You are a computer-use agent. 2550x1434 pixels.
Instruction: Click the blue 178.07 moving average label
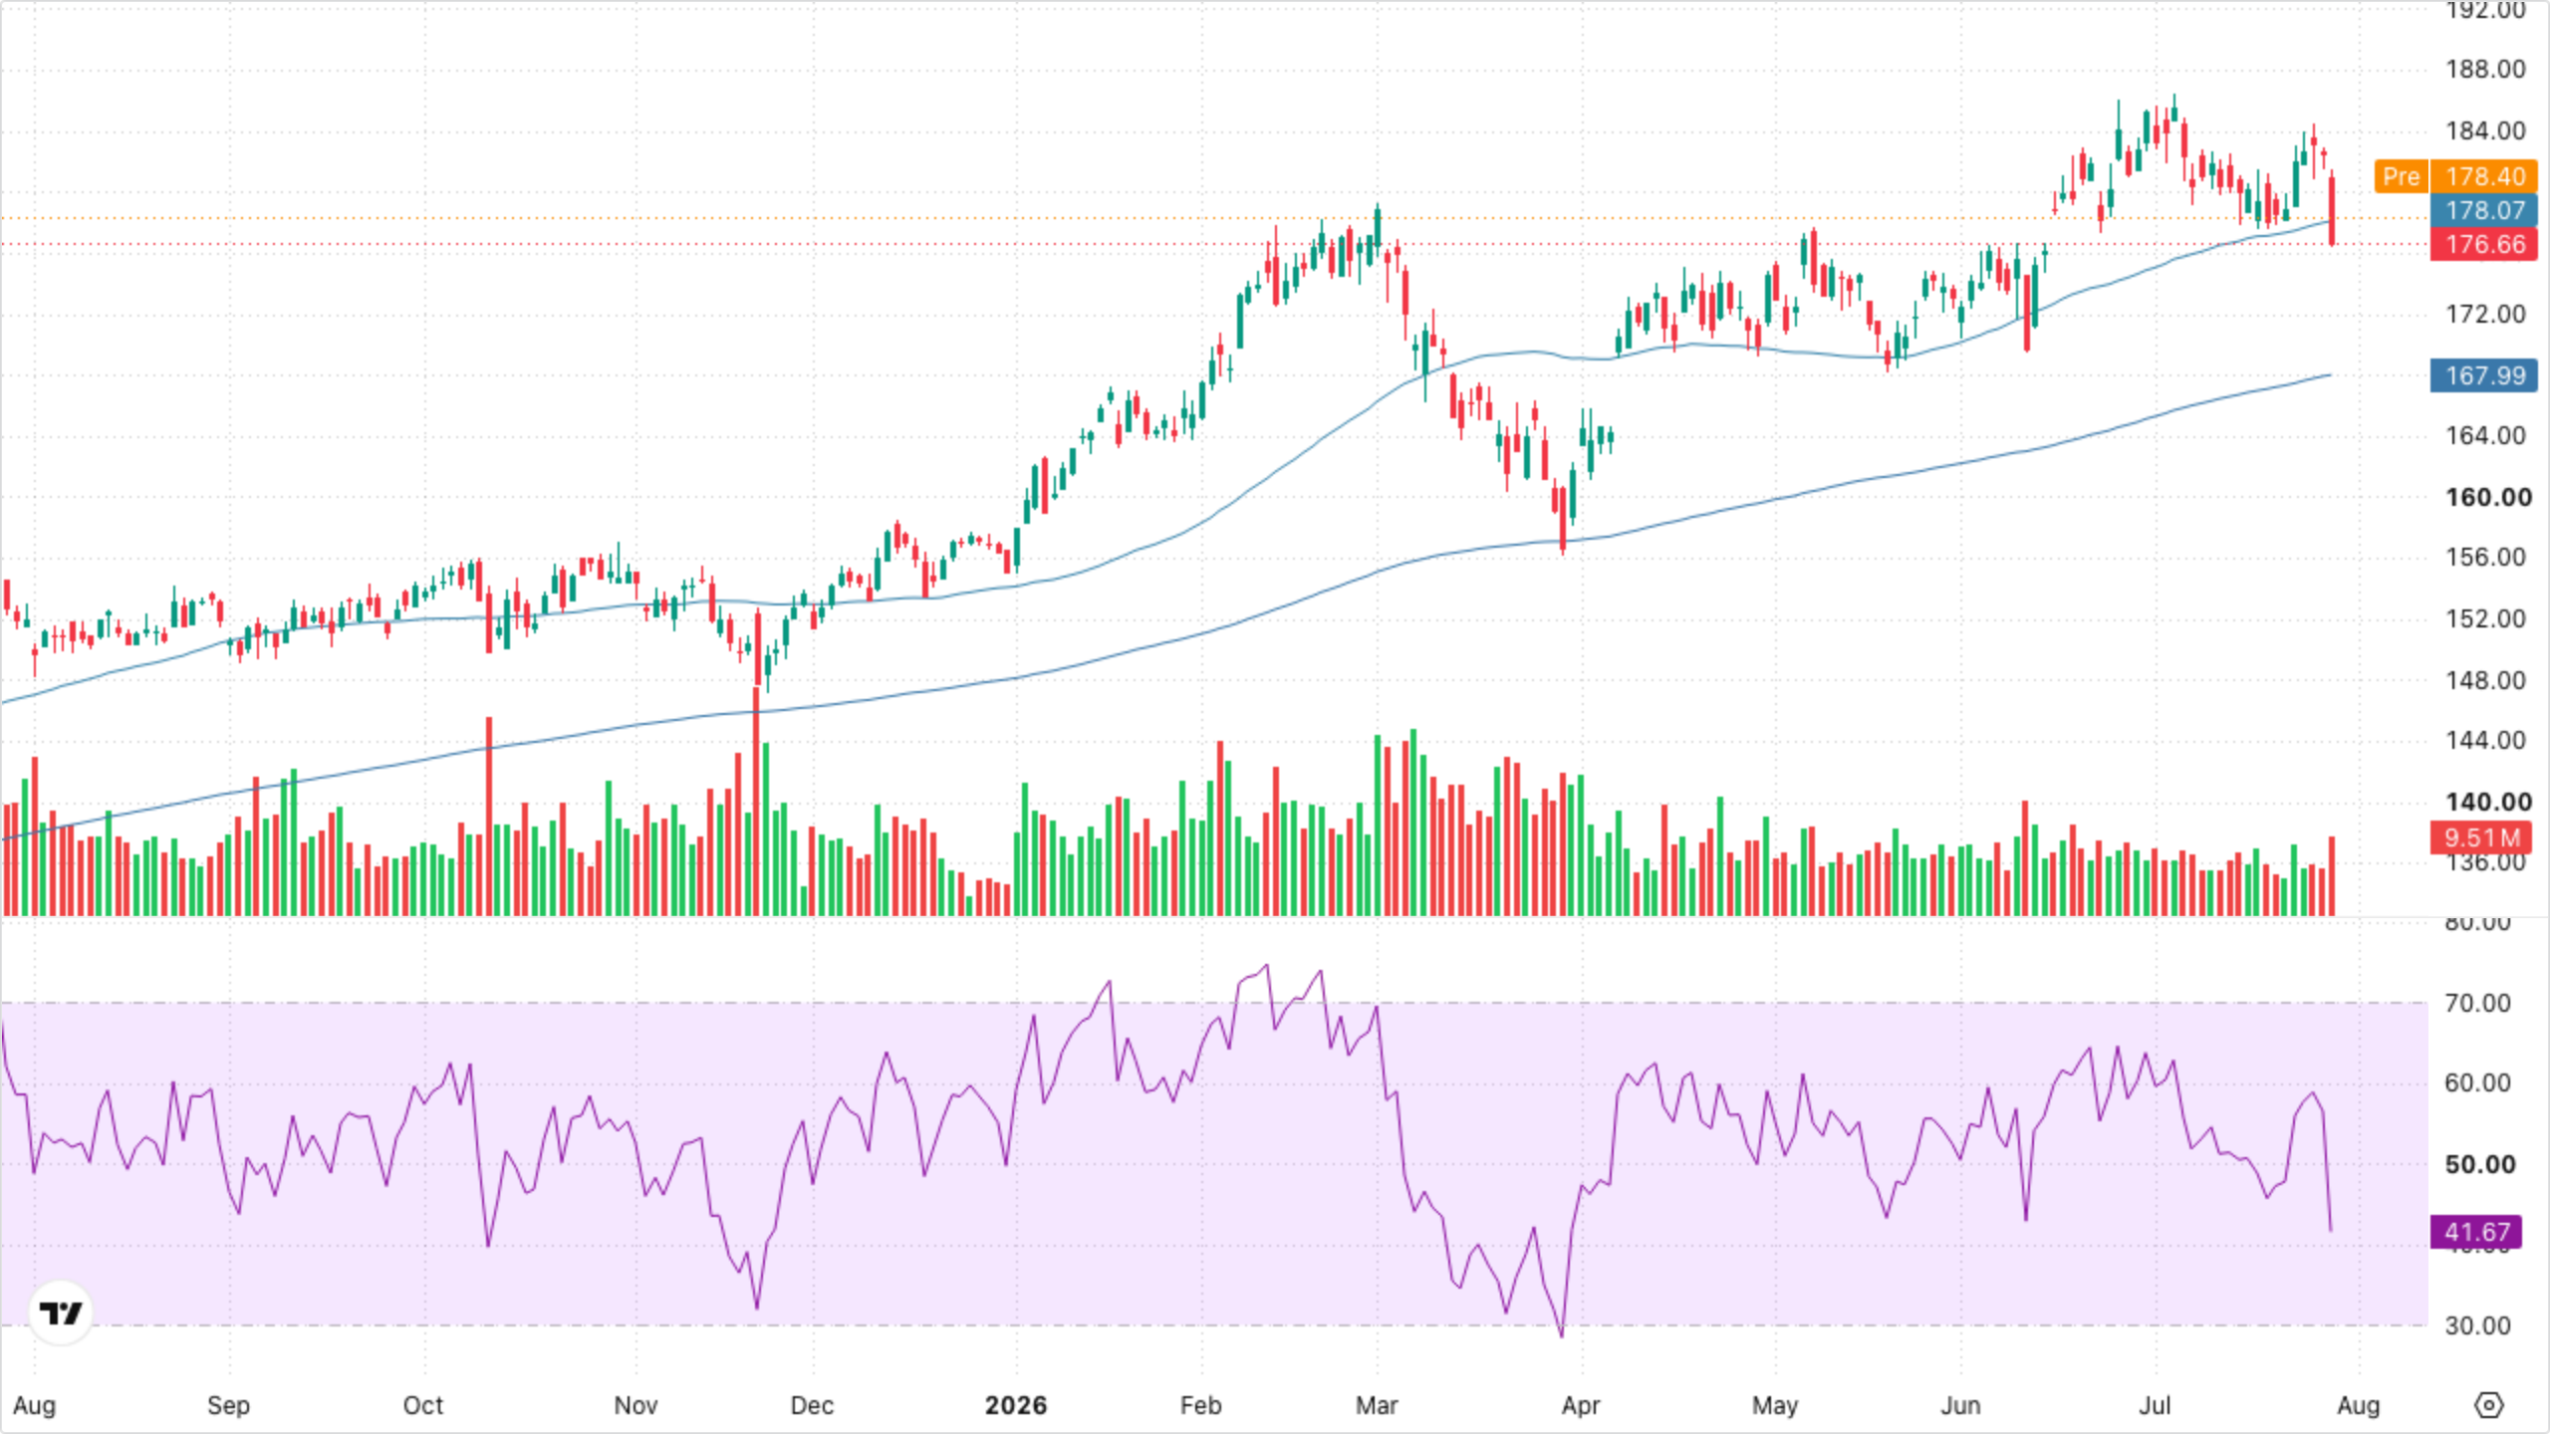tap(2484, 210)
